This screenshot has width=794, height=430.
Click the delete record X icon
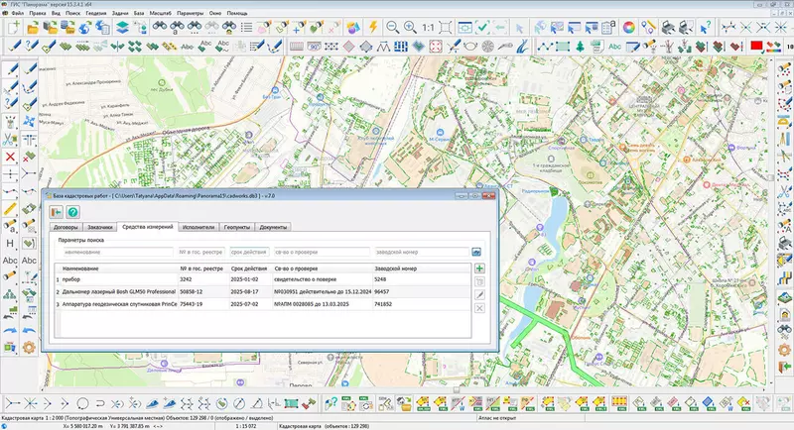pyautogui.click(x=480, y=309)
